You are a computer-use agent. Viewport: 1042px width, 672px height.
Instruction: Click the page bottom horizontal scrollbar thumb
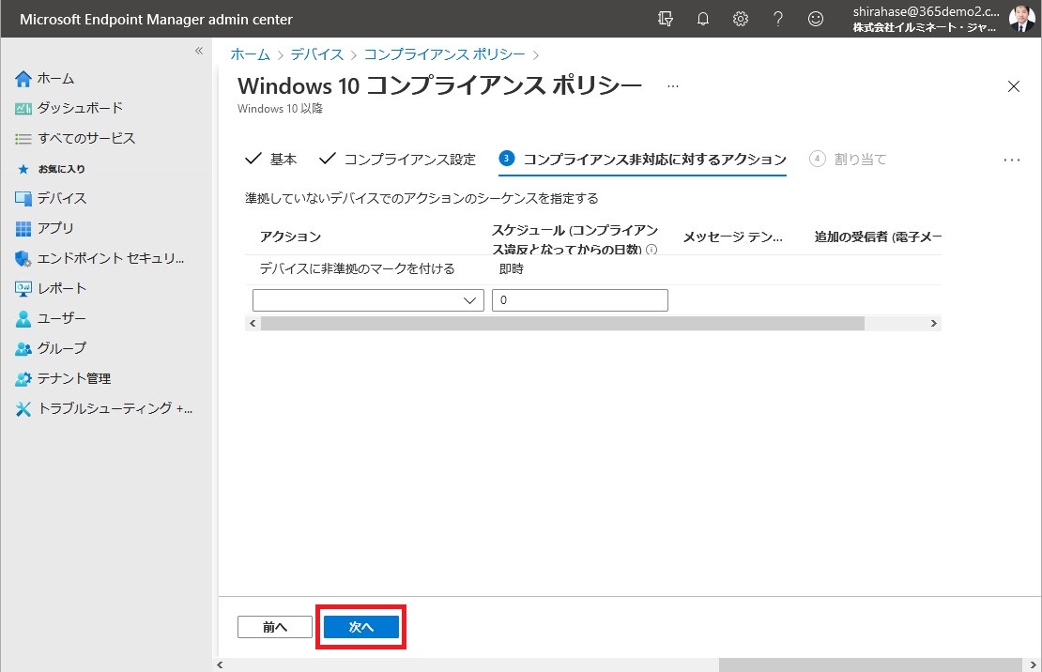click(x=870, y=664)
